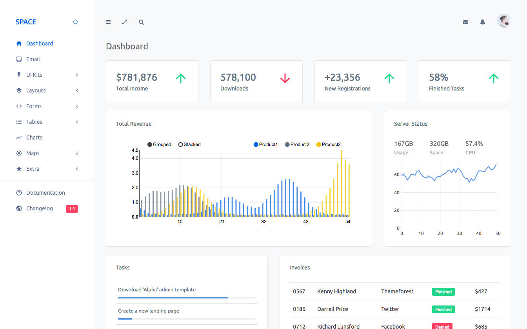The width and height of the screenshot is (527, 329).
Task: Open the Email menu item
Action: pos(33,59)
